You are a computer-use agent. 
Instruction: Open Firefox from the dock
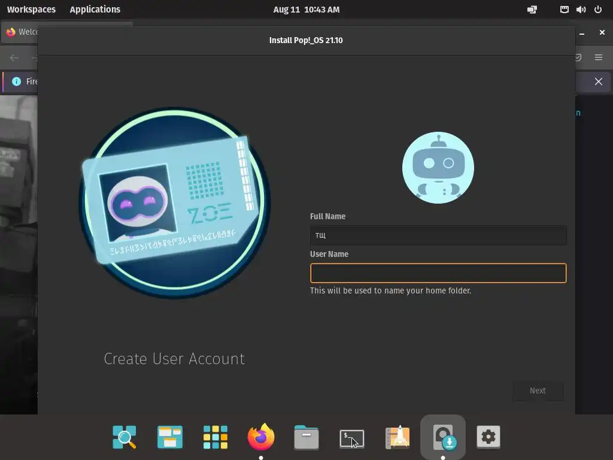[x=261, y=437]
